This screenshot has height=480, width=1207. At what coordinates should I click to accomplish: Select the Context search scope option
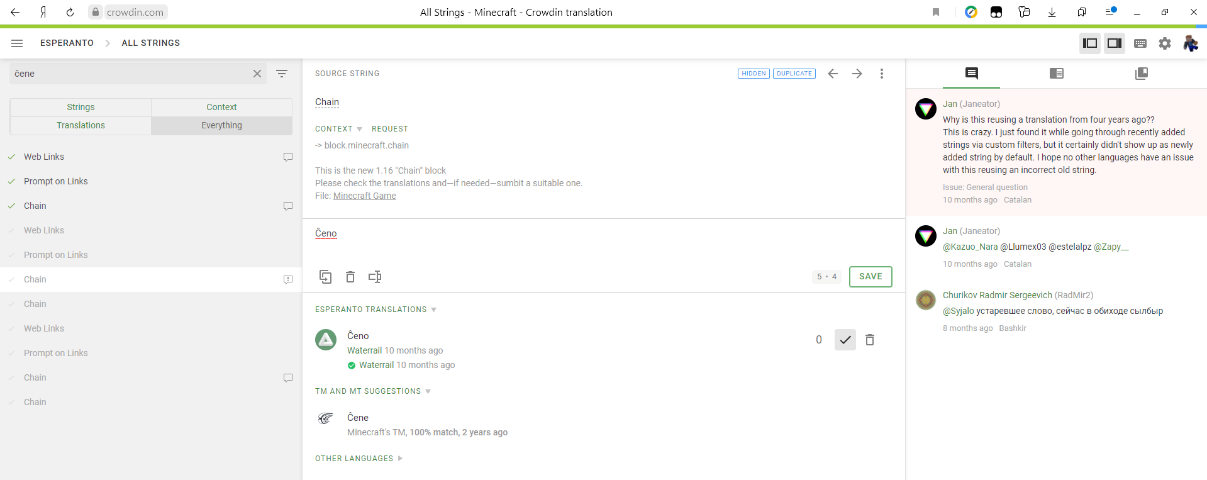tap(221, 107)
